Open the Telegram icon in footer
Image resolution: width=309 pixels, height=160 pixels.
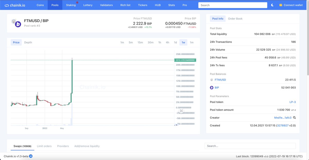pyautogui.click(x=31, y=156)
